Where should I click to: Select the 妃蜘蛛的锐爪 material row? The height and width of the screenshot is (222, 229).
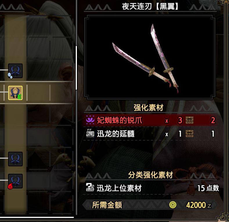pyautogui.click(x=150, y=120)
